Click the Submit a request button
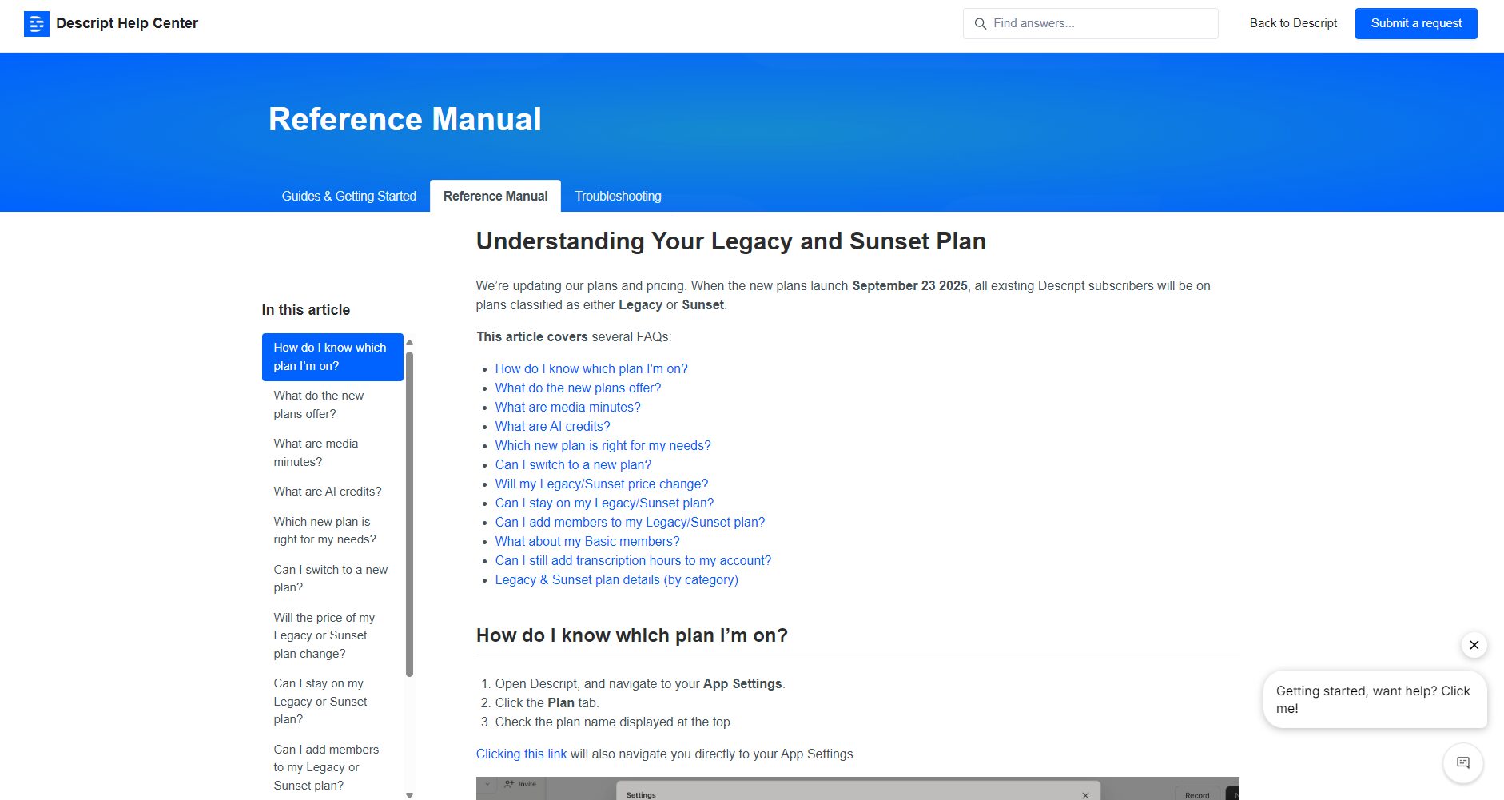The width and height of the screenshot is (1504, 800). coord(1415,24)
